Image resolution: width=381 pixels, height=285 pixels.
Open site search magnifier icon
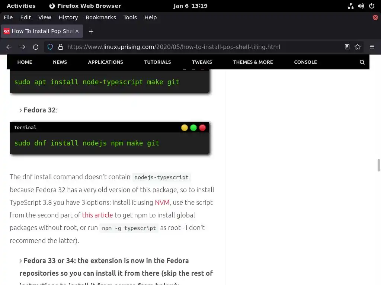point(362,62)
